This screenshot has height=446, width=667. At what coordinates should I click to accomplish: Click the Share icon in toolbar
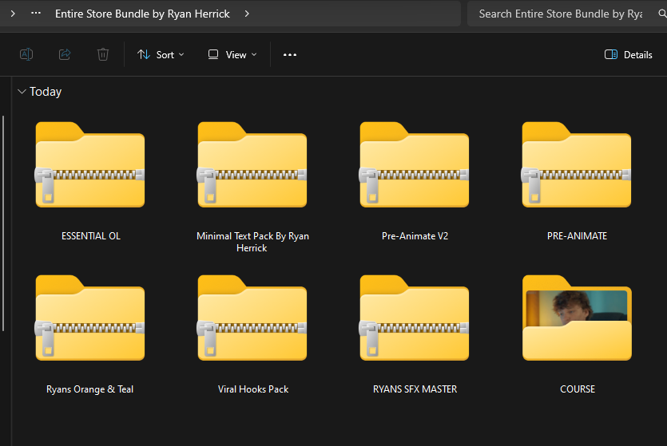pos(65,54)
